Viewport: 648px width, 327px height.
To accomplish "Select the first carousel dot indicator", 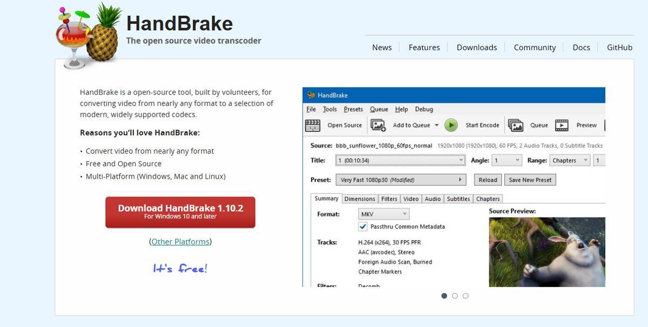I will pyautogui.click(x=444, y=296).
